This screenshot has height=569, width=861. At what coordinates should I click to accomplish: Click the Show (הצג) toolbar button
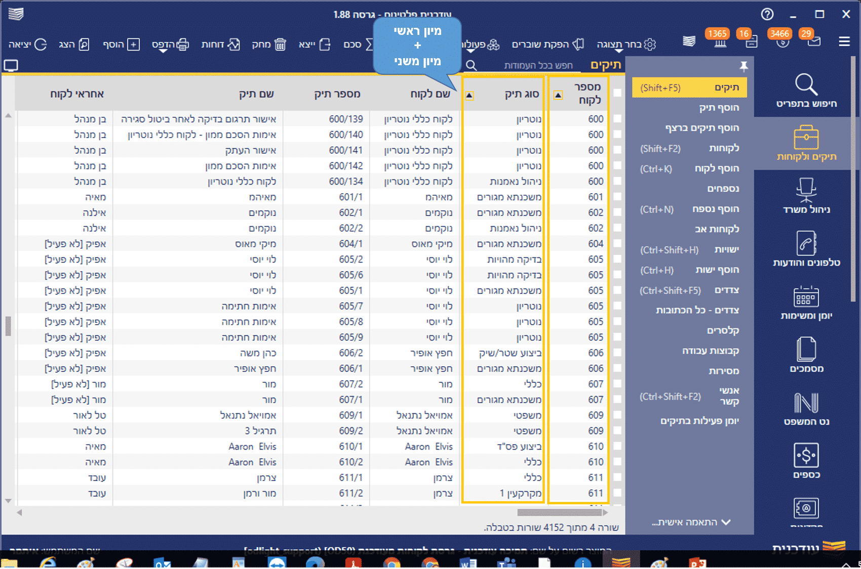[x=74, y=45]
